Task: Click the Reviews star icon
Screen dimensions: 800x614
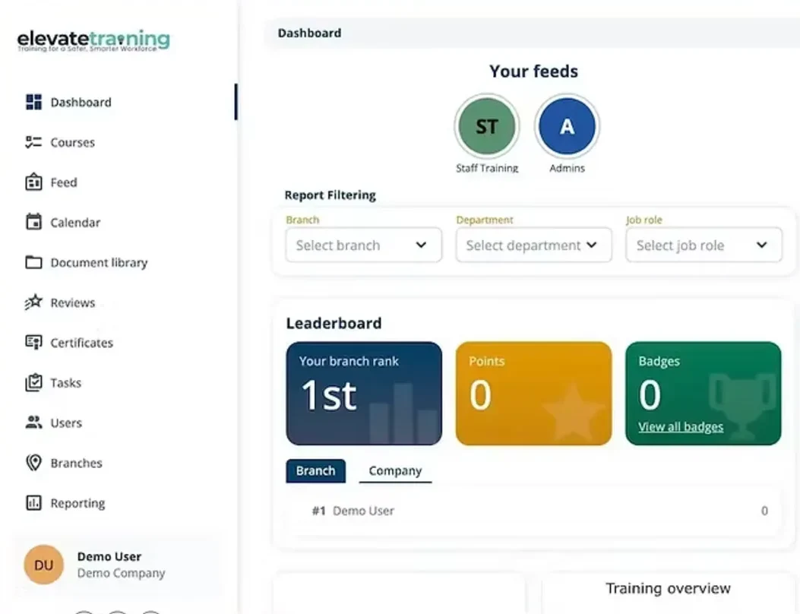Action: [x=33, y=302]
